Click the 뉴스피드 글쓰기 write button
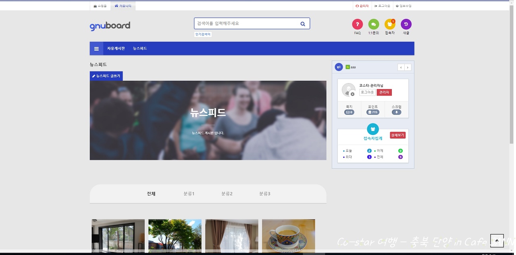This screenshot has height=255, width=516. [106, 76]
